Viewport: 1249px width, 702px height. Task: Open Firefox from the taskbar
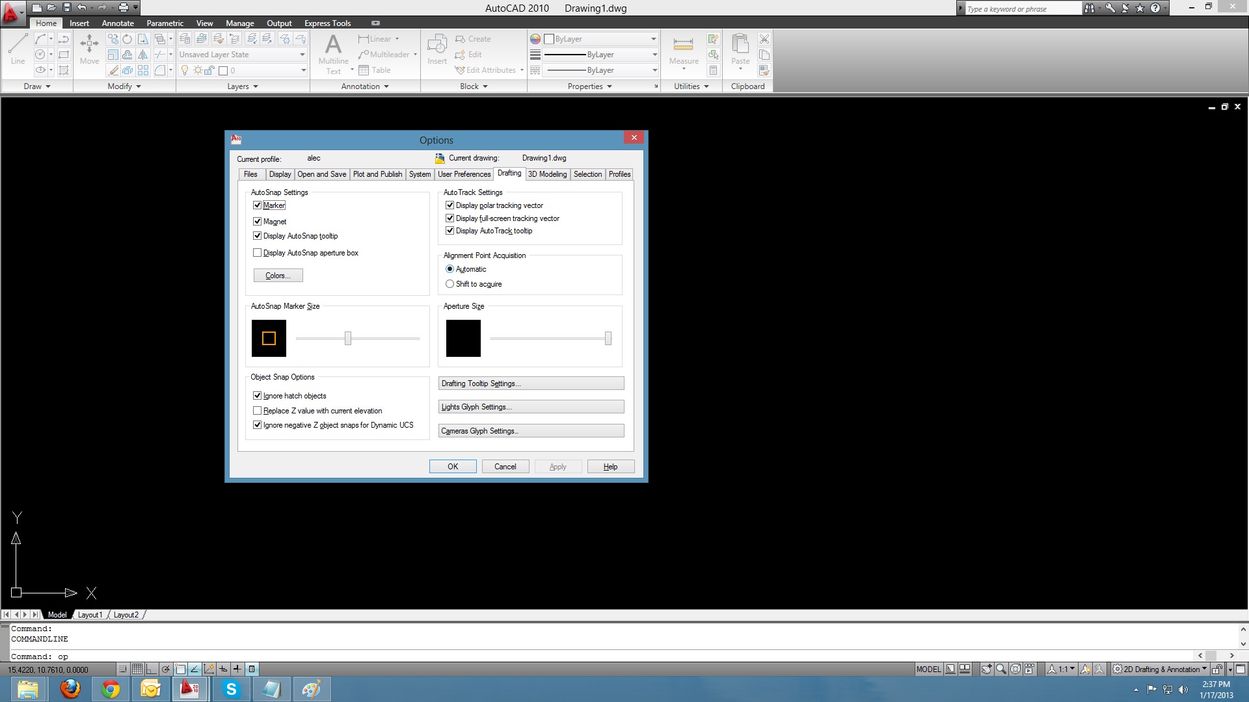70,688
